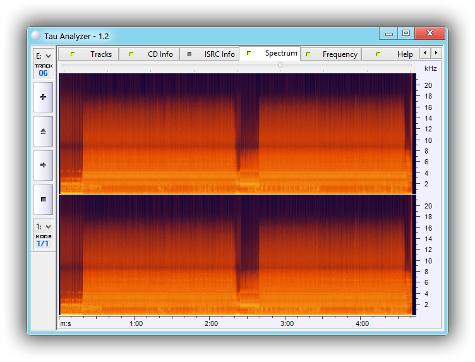Click the upper channel spectrogram
This screenshot has width=475, height=362.
coord(237,133)
